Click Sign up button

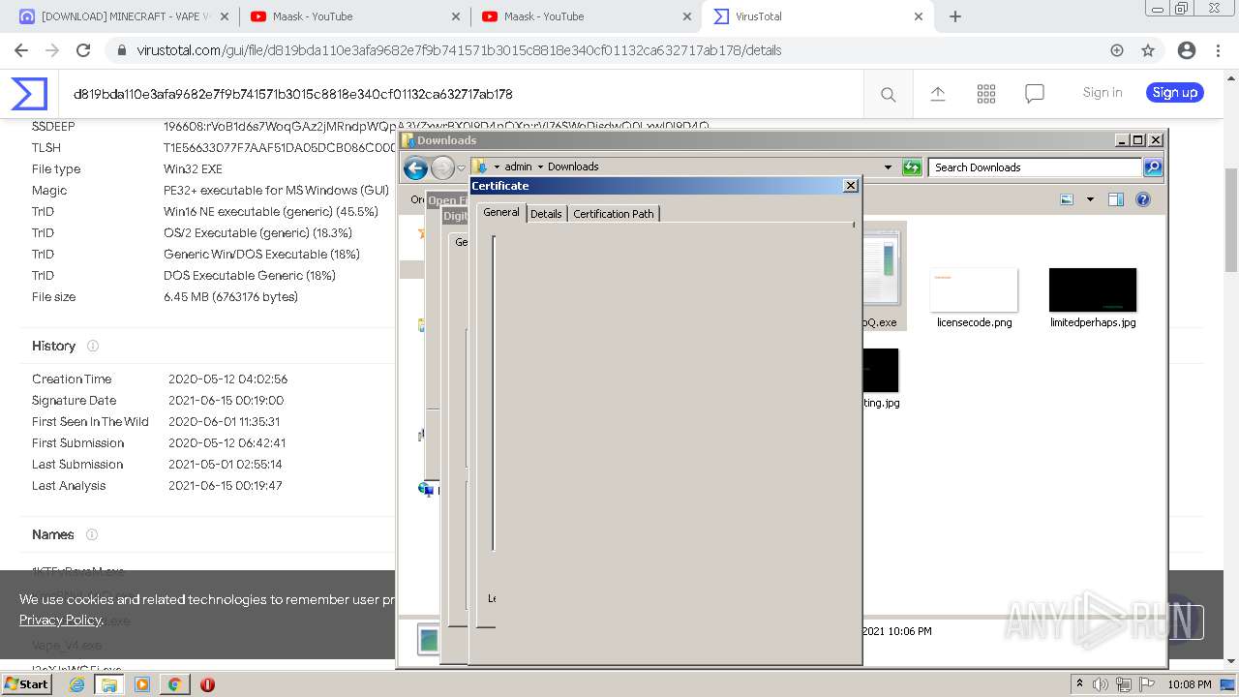coord(1175,93)
